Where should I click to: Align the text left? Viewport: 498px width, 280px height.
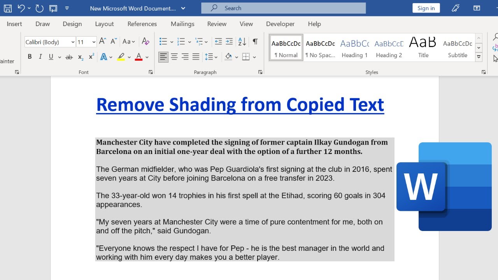tap(163, 57)
